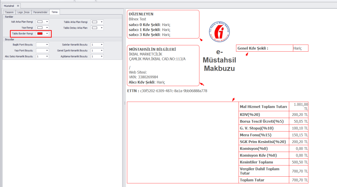Open the Başlık Font Boyutu dropdown
Viewport: 337px width, 187px height.
(x=47, y=45)
